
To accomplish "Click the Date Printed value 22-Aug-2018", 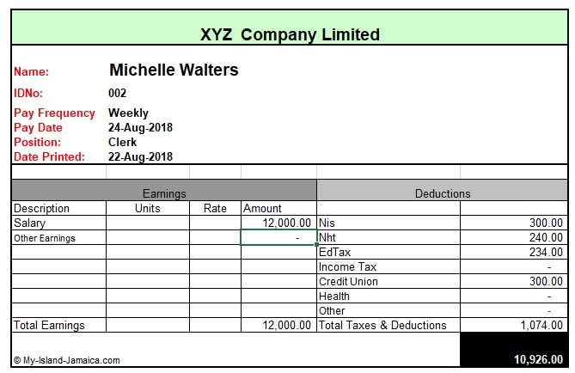I will pos(140,157).
